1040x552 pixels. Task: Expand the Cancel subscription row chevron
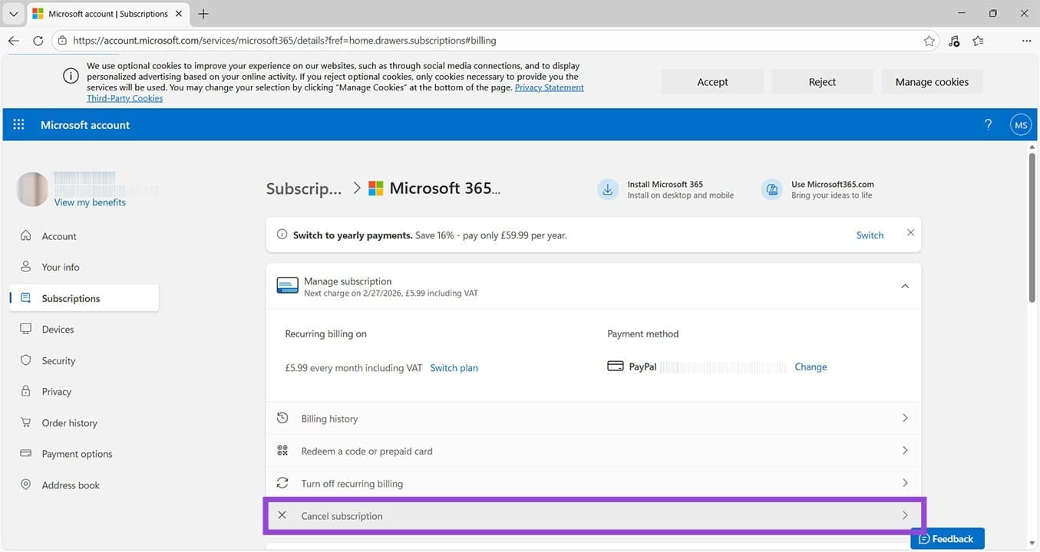[x=904, y=515]
